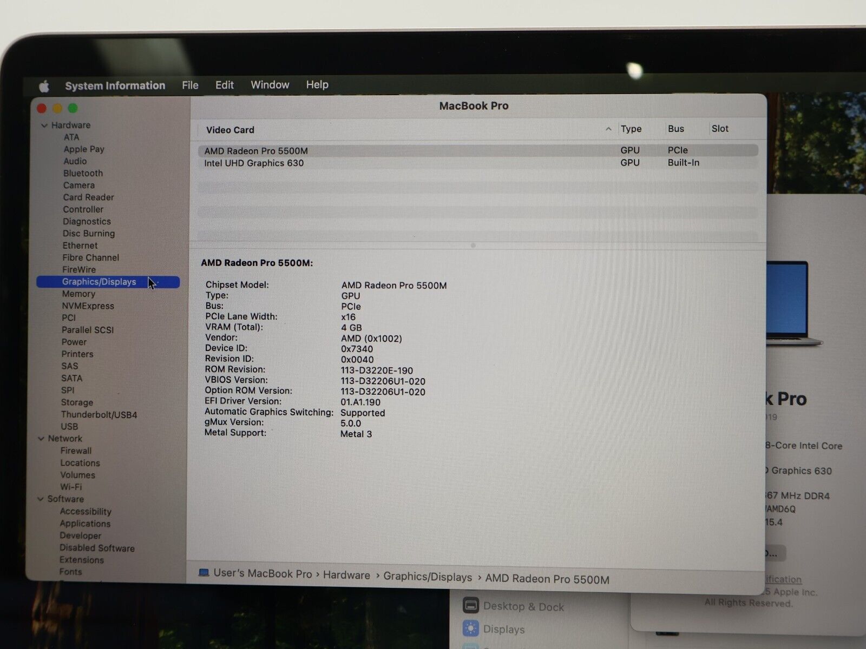Click Hardware in the path bar
The image size is (866, 649).
click(x=346, y=575)
